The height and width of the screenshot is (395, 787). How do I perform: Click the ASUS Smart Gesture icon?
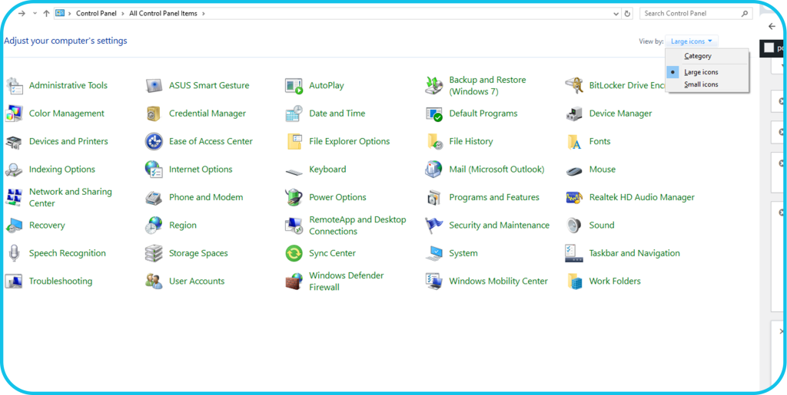[154, 86]
